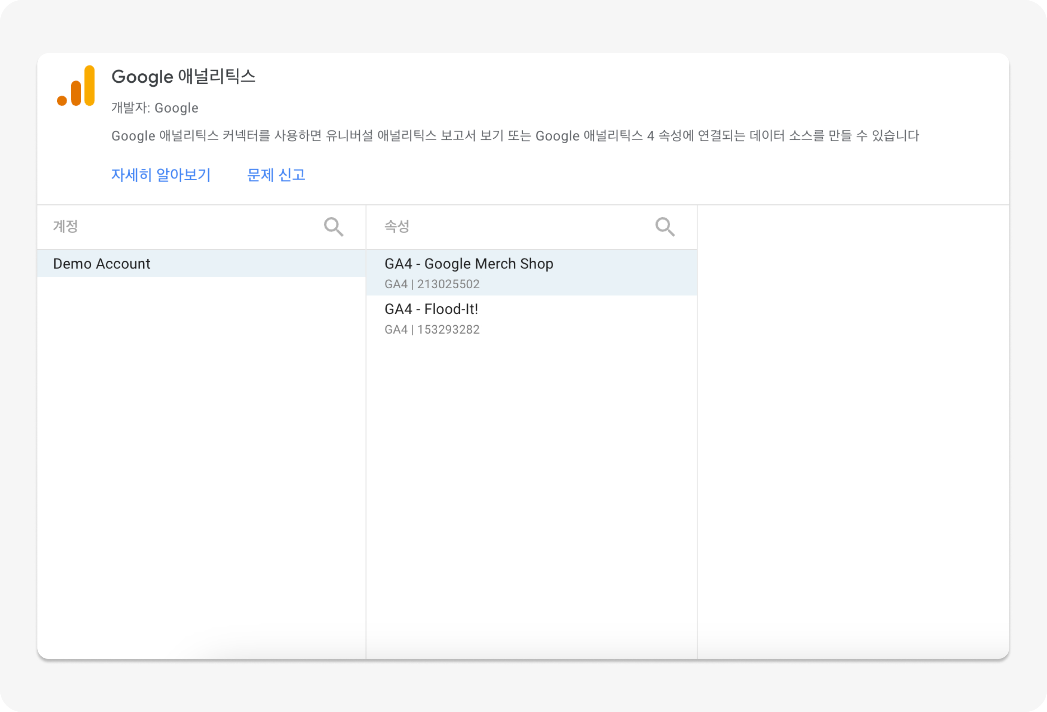The image size is (1047, 712).
Task: Click the Google 애널리틱스 connector title
Action: [183, 77]
